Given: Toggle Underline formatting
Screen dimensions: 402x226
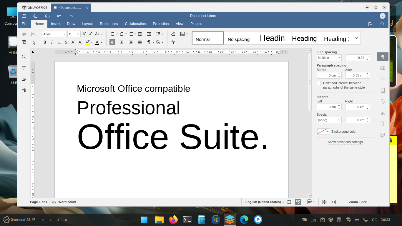Looking at the screenshot, I should (x=59, y=42).
